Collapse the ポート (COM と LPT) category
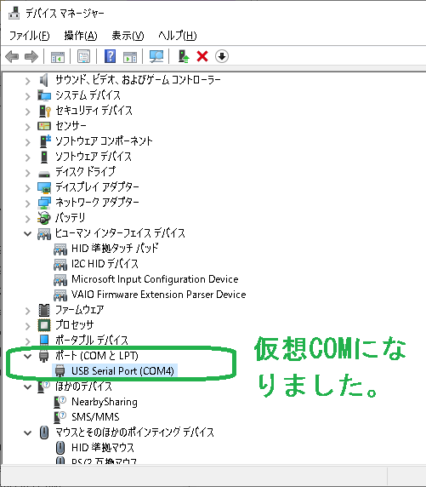The height and width of the screenshot is (487, 426). (28, 356)
